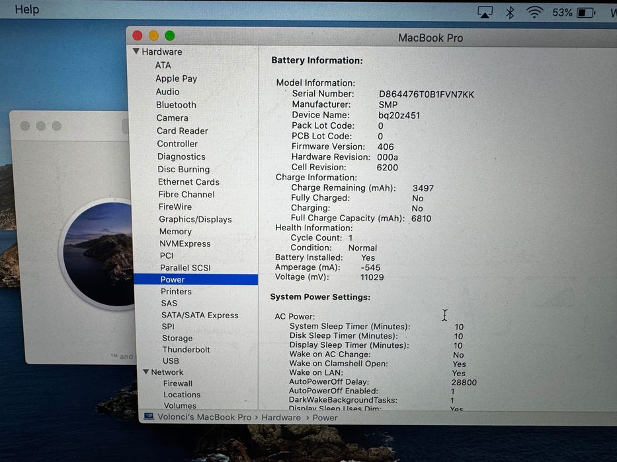Image resolution: width=617 pixels, height=462 pixels.
Task: Select Diagnostics in the sidebar
Action: tap(181, 157)
